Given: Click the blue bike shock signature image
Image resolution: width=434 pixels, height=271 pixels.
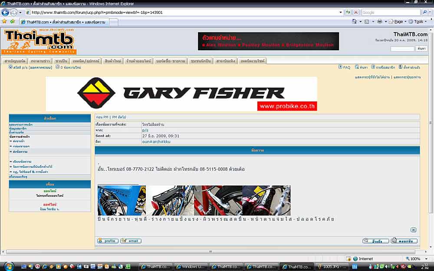Looking at the screenshot, I should tap(122, 200).
